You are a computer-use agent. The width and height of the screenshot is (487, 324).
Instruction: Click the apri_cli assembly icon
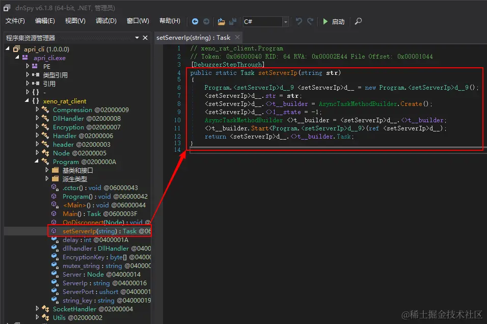(x=16, y=49)
